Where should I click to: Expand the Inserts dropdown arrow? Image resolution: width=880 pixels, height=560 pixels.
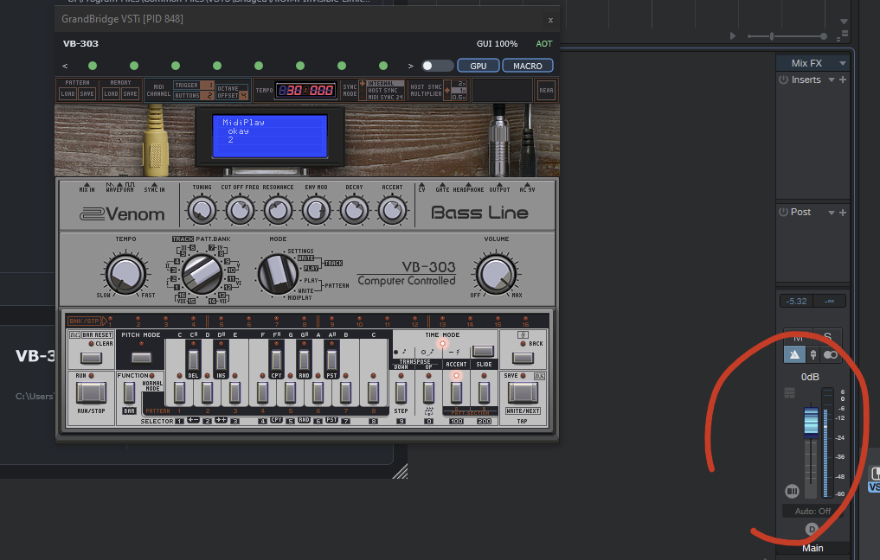coord(832,80)
